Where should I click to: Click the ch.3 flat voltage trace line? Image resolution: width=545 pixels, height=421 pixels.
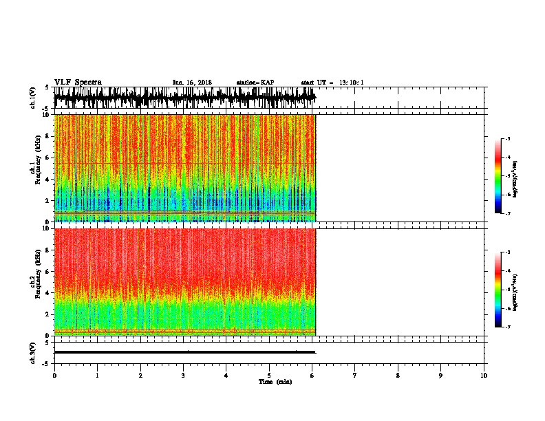point(185,352)
